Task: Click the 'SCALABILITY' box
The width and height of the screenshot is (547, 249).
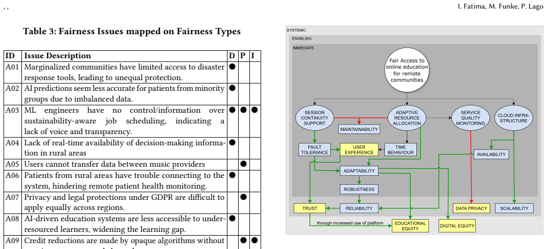Action: (514, 208)
